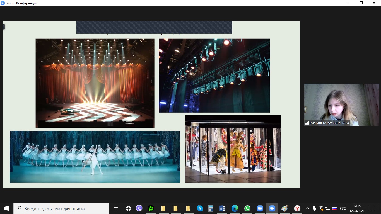Click the costumed actors glass box photo
Image resolution: width=381 pixels, height=214 pixels.
click(233, 149)
